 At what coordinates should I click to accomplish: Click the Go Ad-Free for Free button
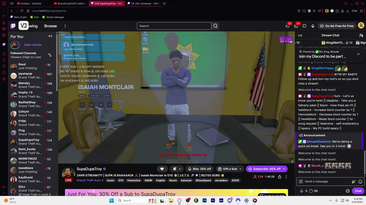(336, 26)
